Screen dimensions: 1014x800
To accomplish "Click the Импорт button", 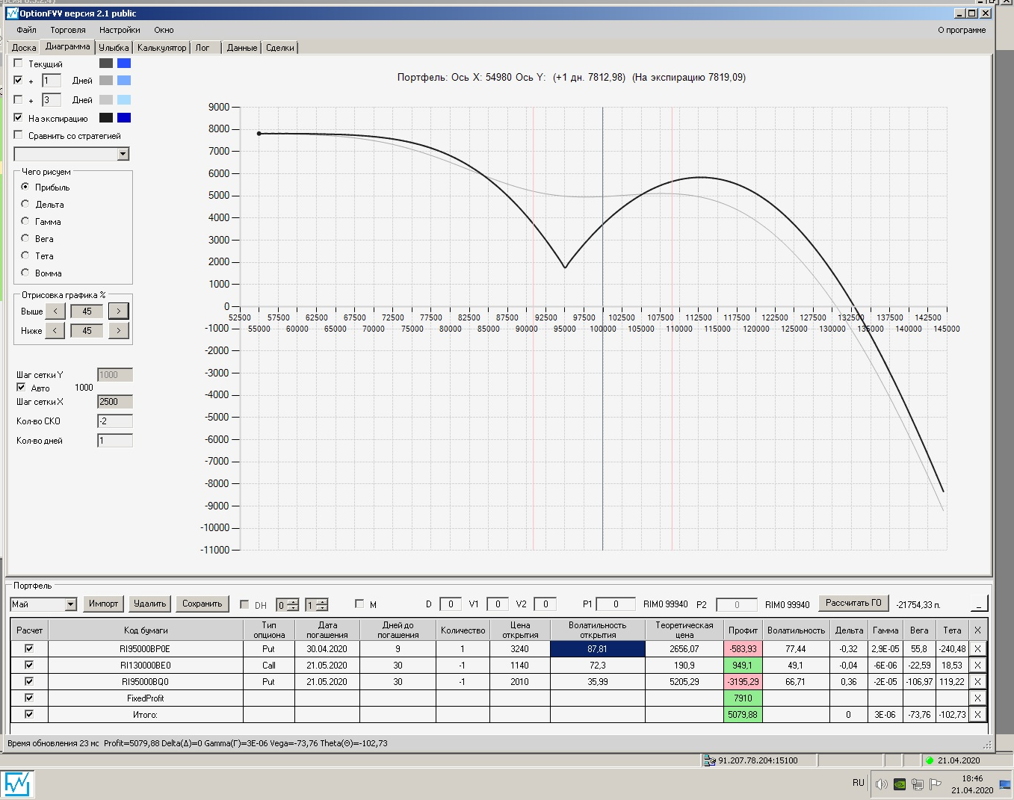I will [103, 604].
